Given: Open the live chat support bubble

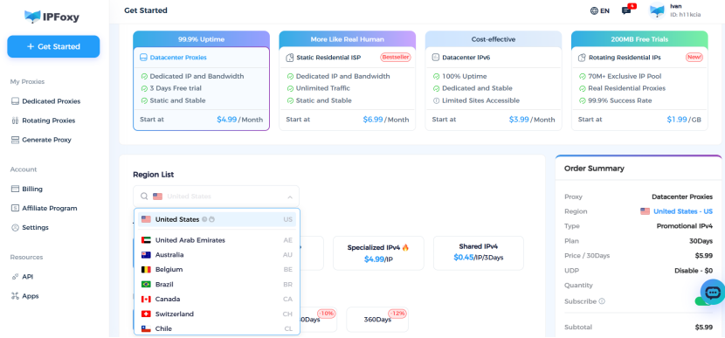Looking at the screenshot, I should 713,292.
